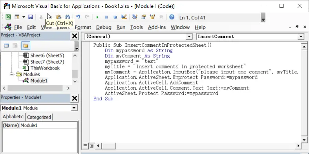Open the Object Browser icon
Image resolution: width=309 pixels, height=154 pixels.
pos(152,17)
